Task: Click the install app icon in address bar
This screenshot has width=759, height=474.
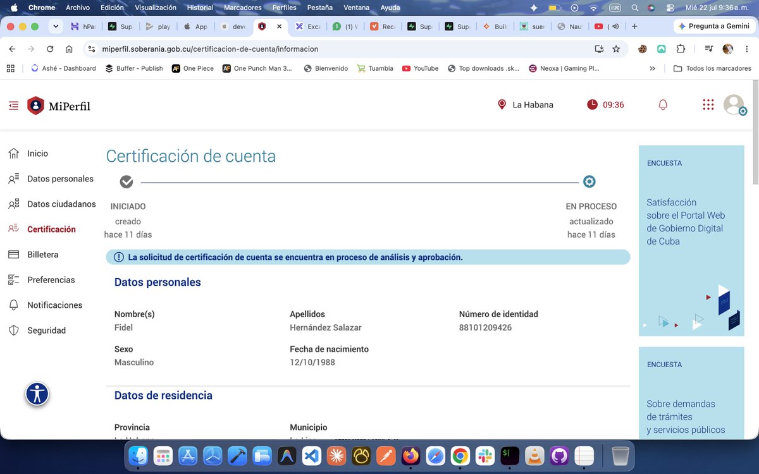Action: [599, 49]
